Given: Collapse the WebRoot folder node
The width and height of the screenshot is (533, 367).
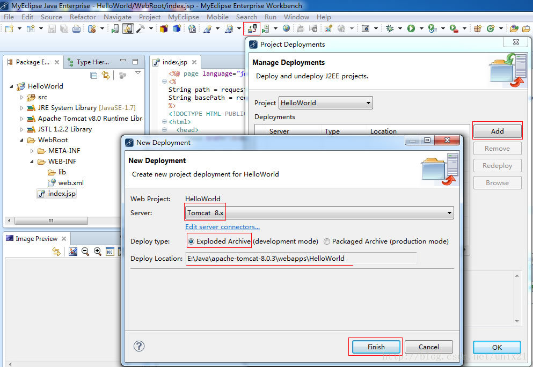Looking at the screenshot, I should coord(22,141).
